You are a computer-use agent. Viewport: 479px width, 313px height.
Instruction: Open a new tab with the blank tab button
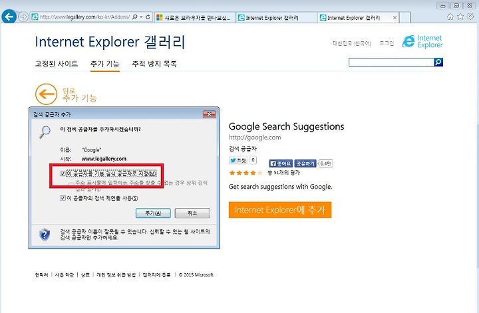[x=404, y=18]
